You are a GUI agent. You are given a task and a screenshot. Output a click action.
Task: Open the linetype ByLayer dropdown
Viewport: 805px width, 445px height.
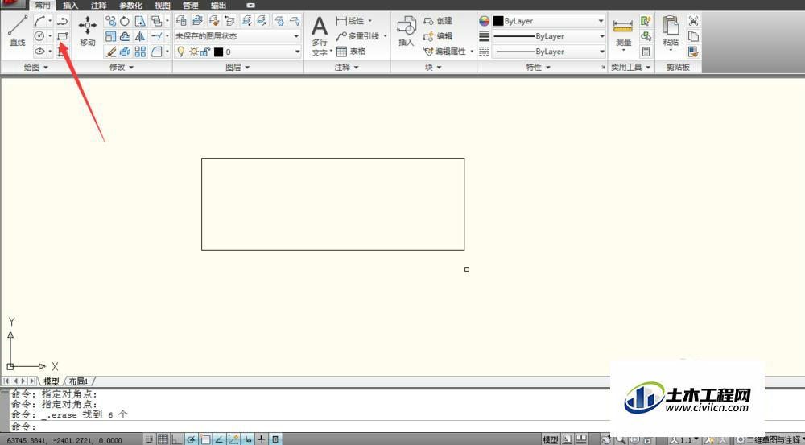coord(549,52)
